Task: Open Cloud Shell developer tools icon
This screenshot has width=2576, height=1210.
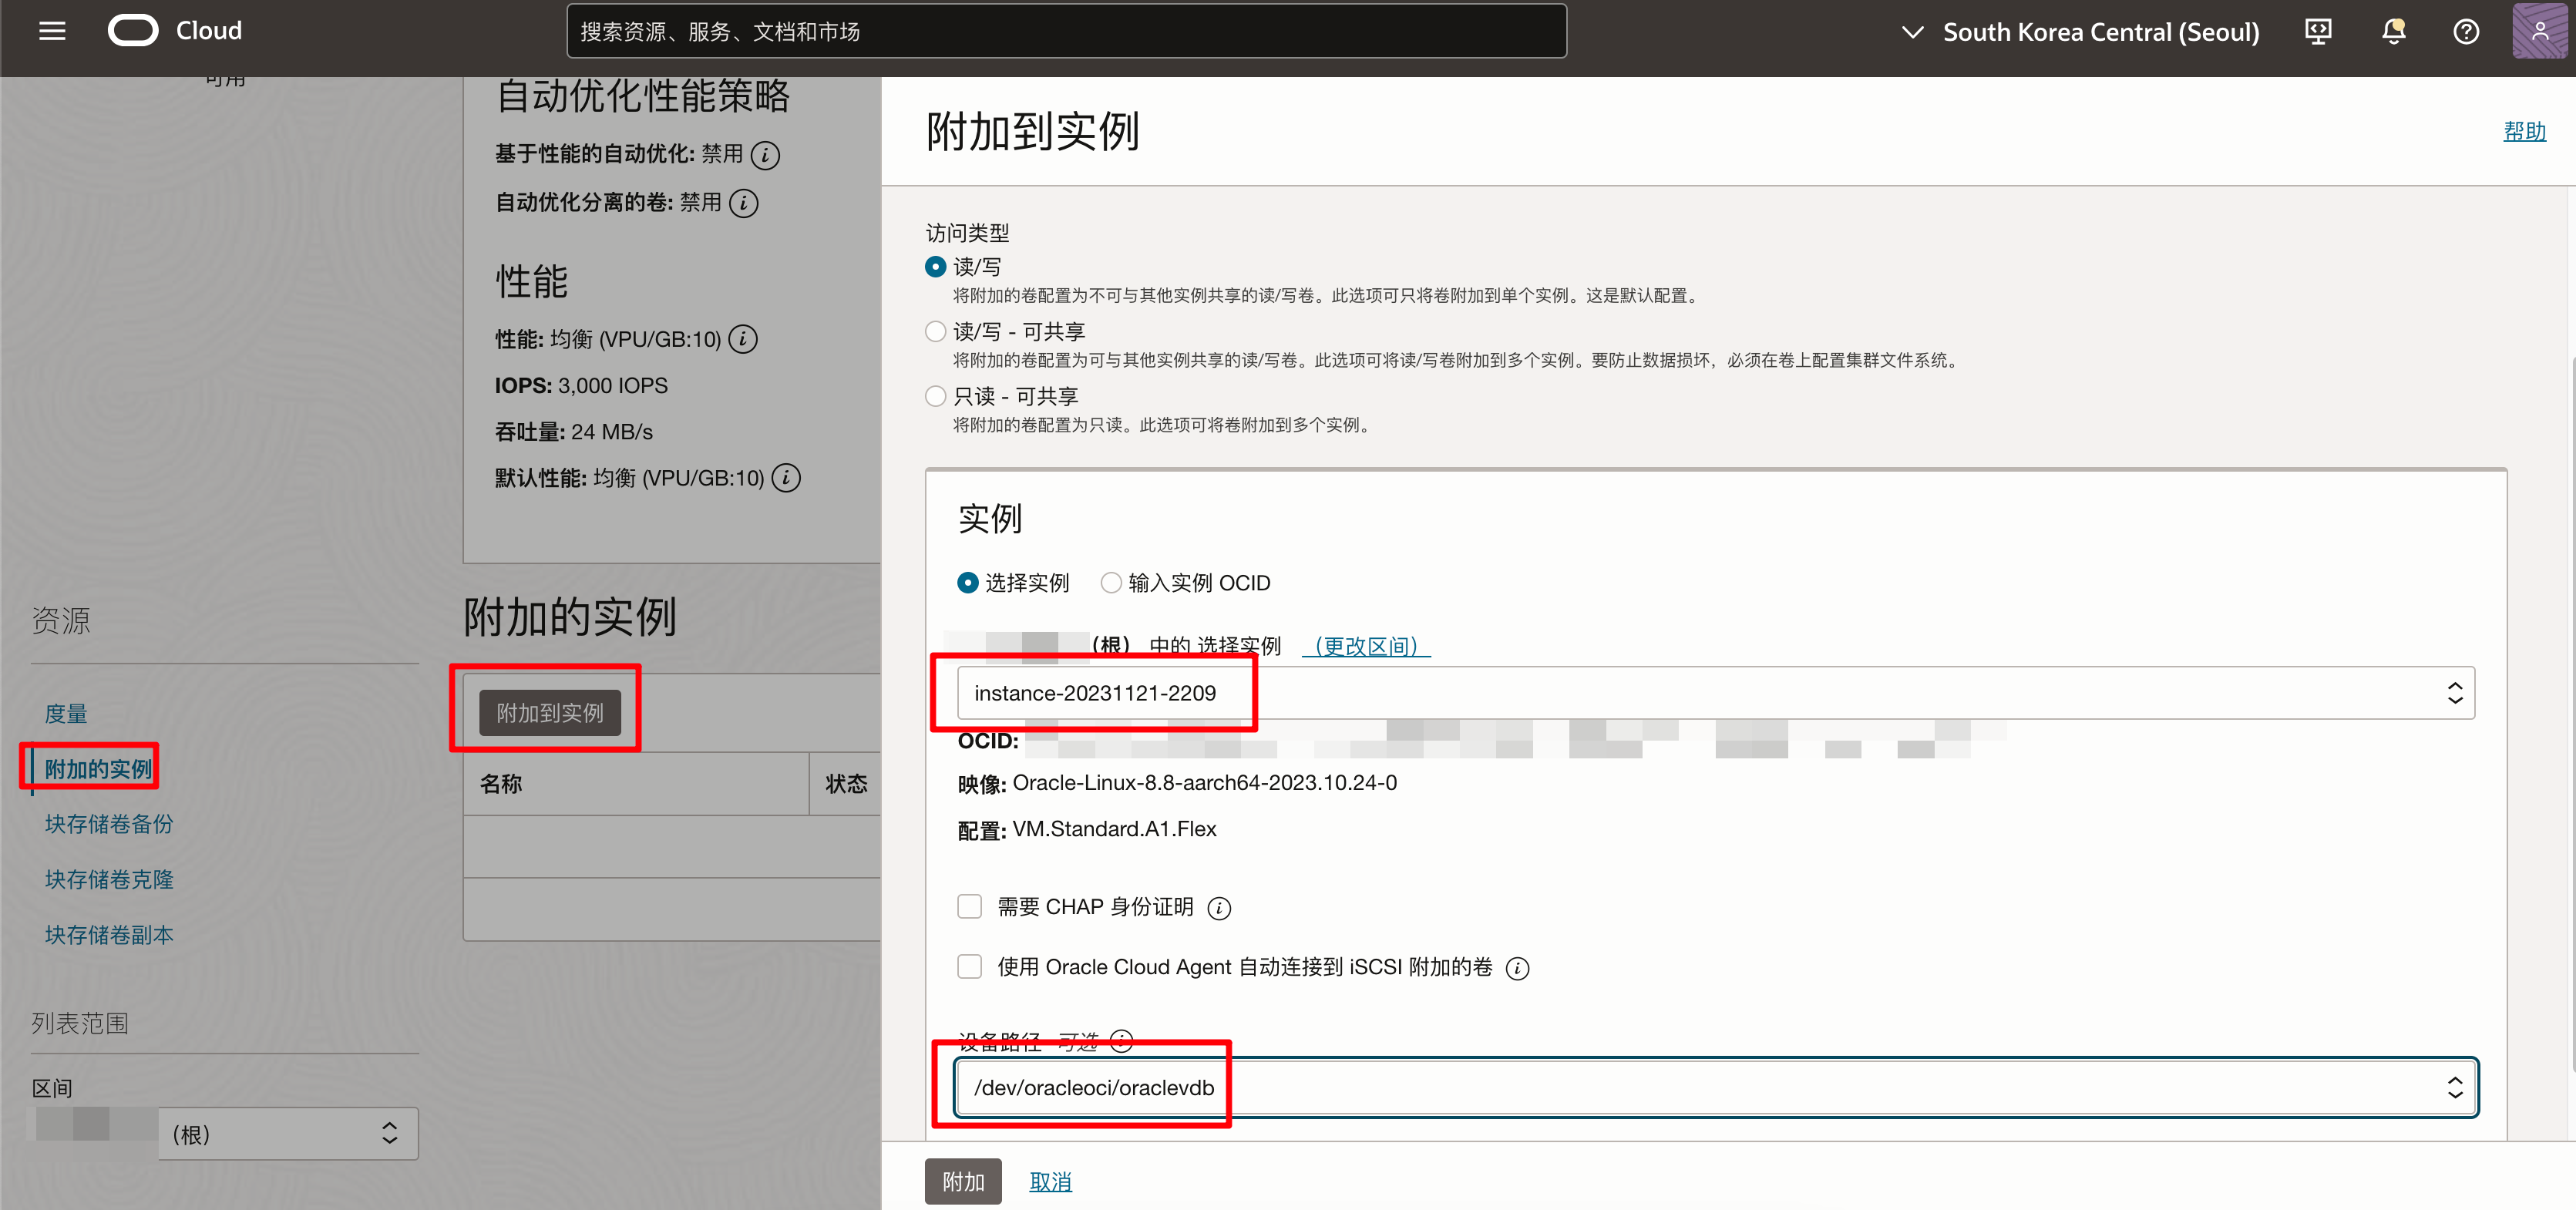Action: coord(2318,31)
